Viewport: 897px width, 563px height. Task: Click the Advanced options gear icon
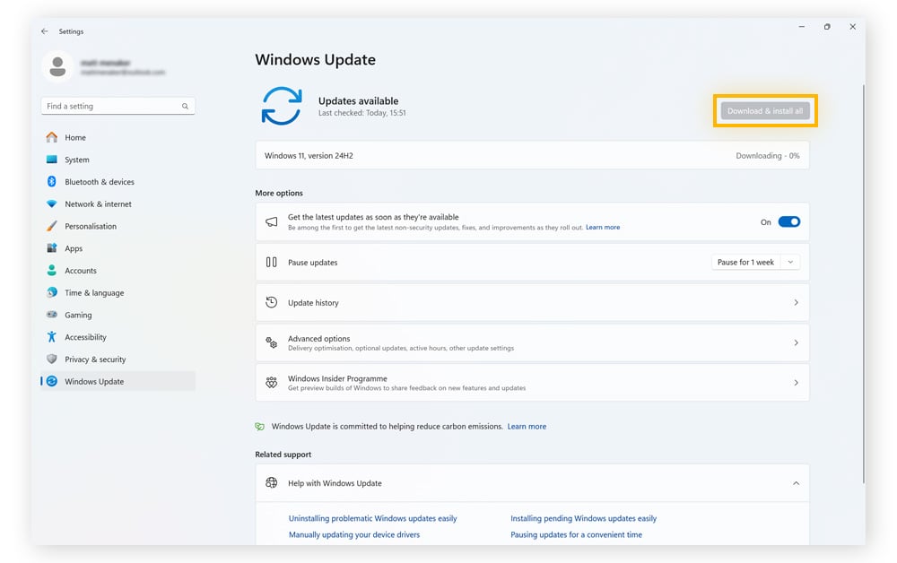tap(272, 342)
